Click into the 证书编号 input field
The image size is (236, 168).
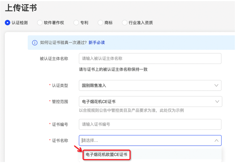tap(150, 124)
